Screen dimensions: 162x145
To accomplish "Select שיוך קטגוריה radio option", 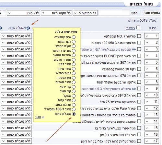I will coord(74,37).
